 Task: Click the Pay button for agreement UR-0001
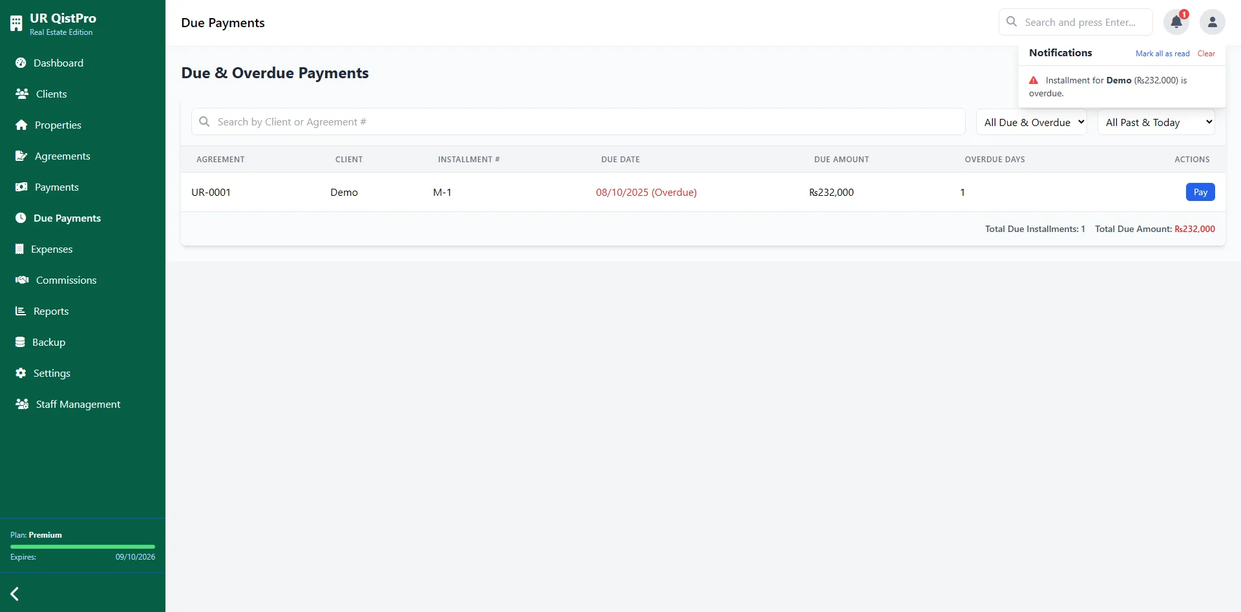coord(1200,192)
